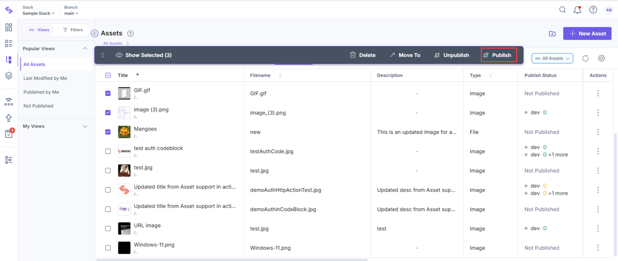Unpublish the selected assets
The width and height of the screenshot is (618, 261).
(452, 55)
